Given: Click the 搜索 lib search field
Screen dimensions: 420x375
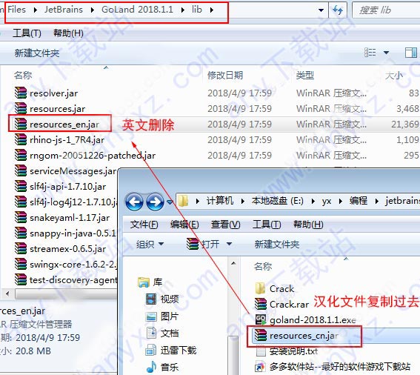Looking at the screenshot, I should 386,10.
